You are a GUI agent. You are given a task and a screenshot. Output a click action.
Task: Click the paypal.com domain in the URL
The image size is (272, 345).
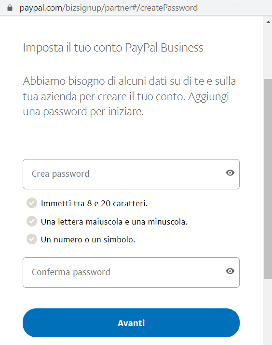[41, 8]
